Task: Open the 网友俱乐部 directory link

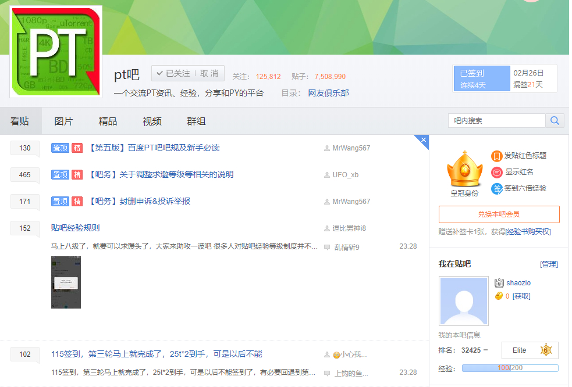Action: [328, 94]
